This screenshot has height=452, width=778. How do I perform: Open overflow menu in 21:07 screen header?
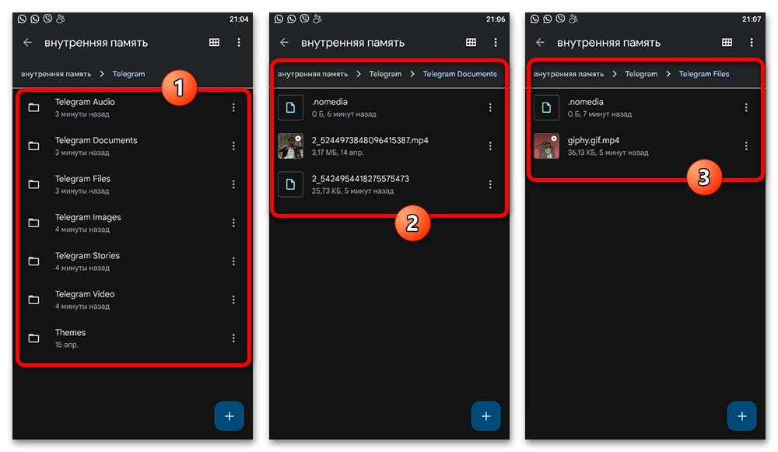click(x=752, y=43)
